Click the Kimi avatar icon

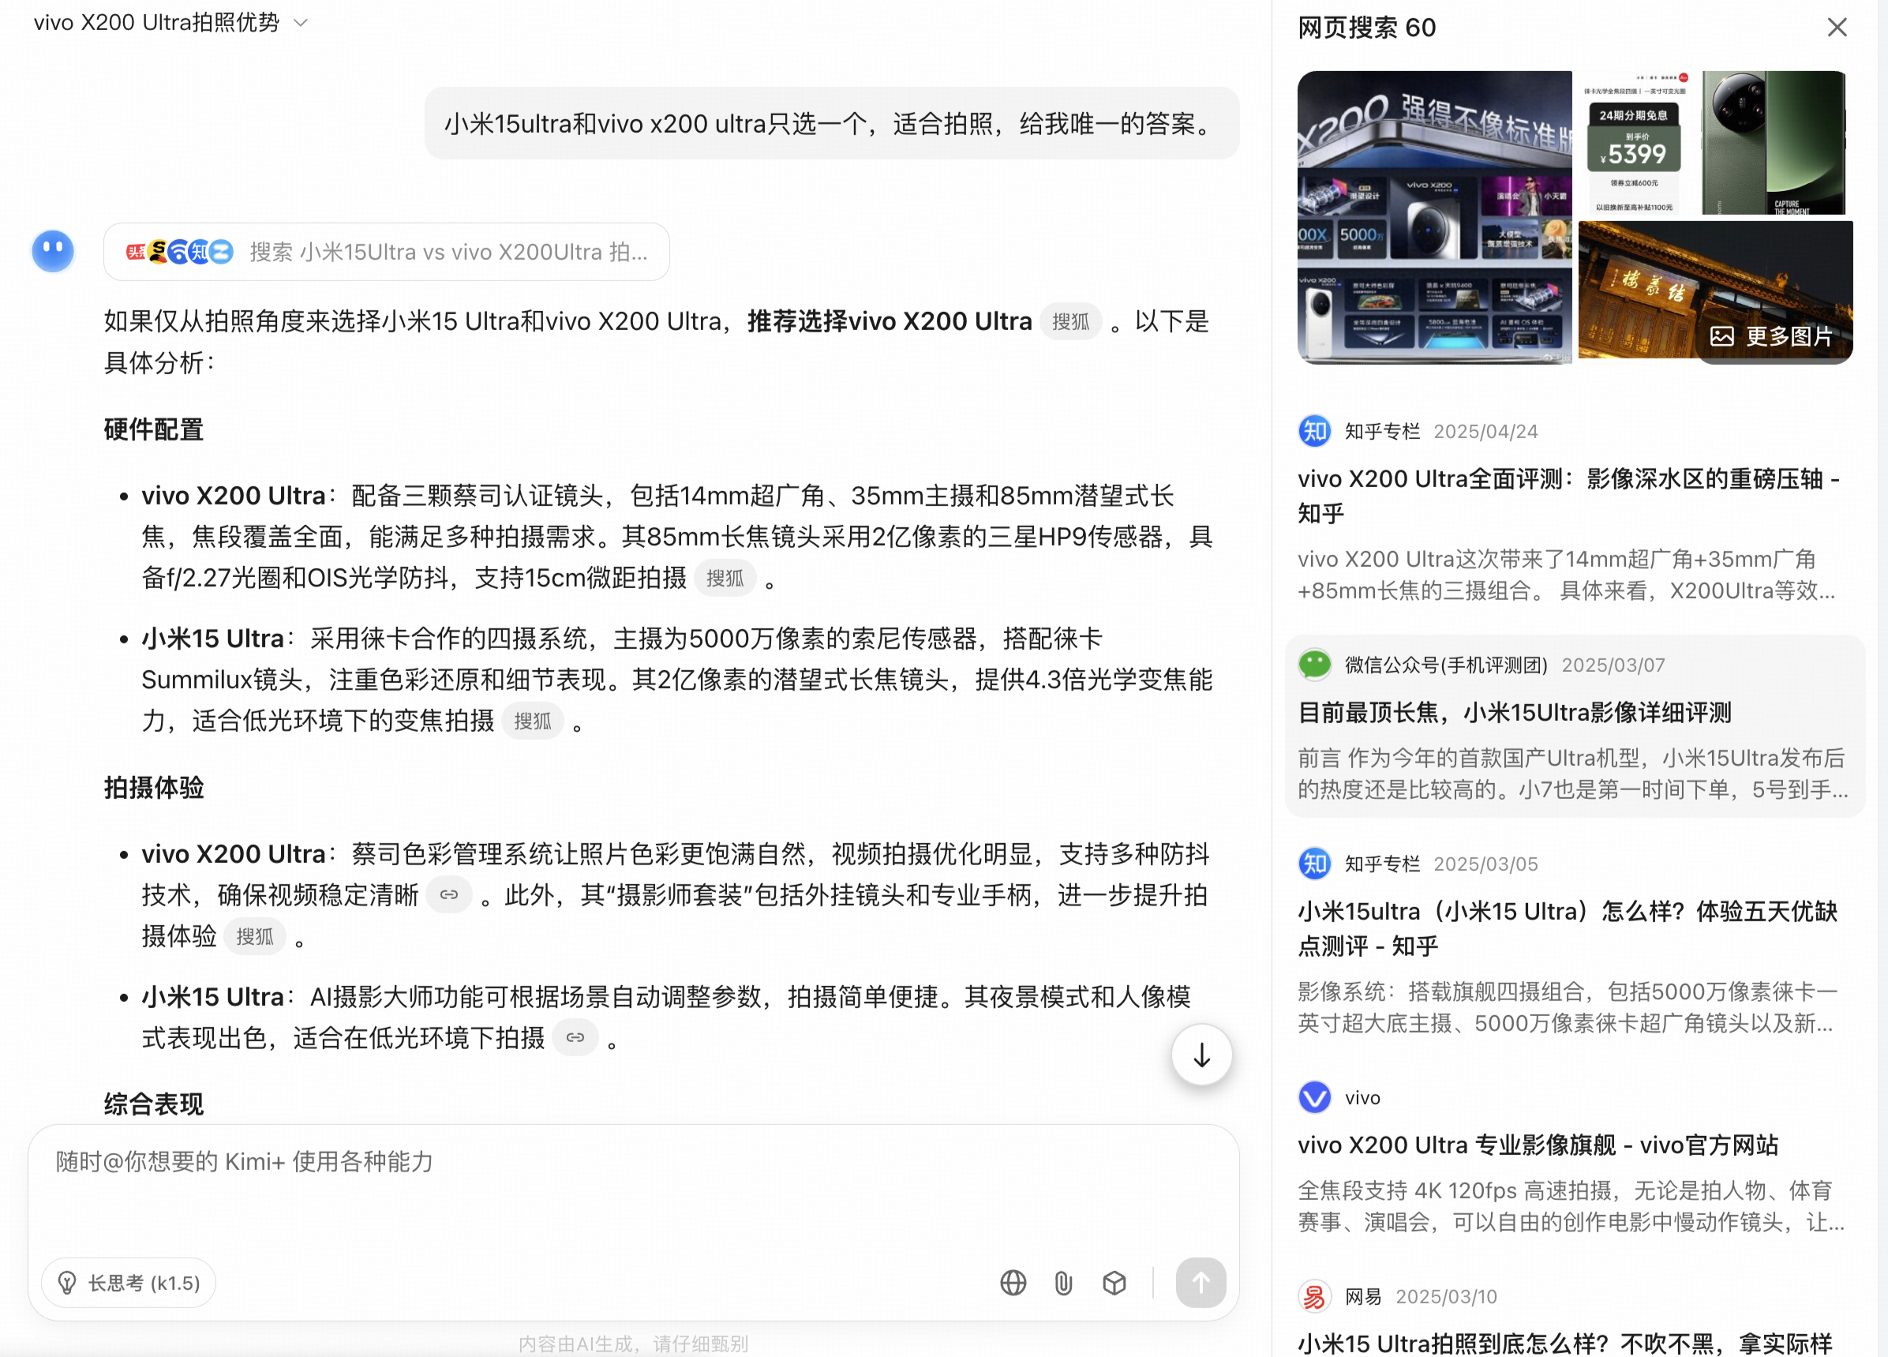52,251
